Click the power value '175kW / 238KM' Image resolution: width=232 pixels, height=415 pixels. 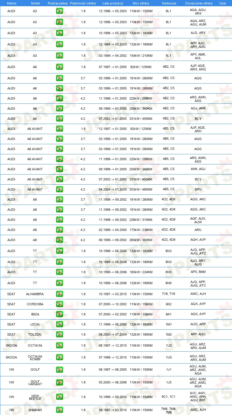tap(141, 230)
